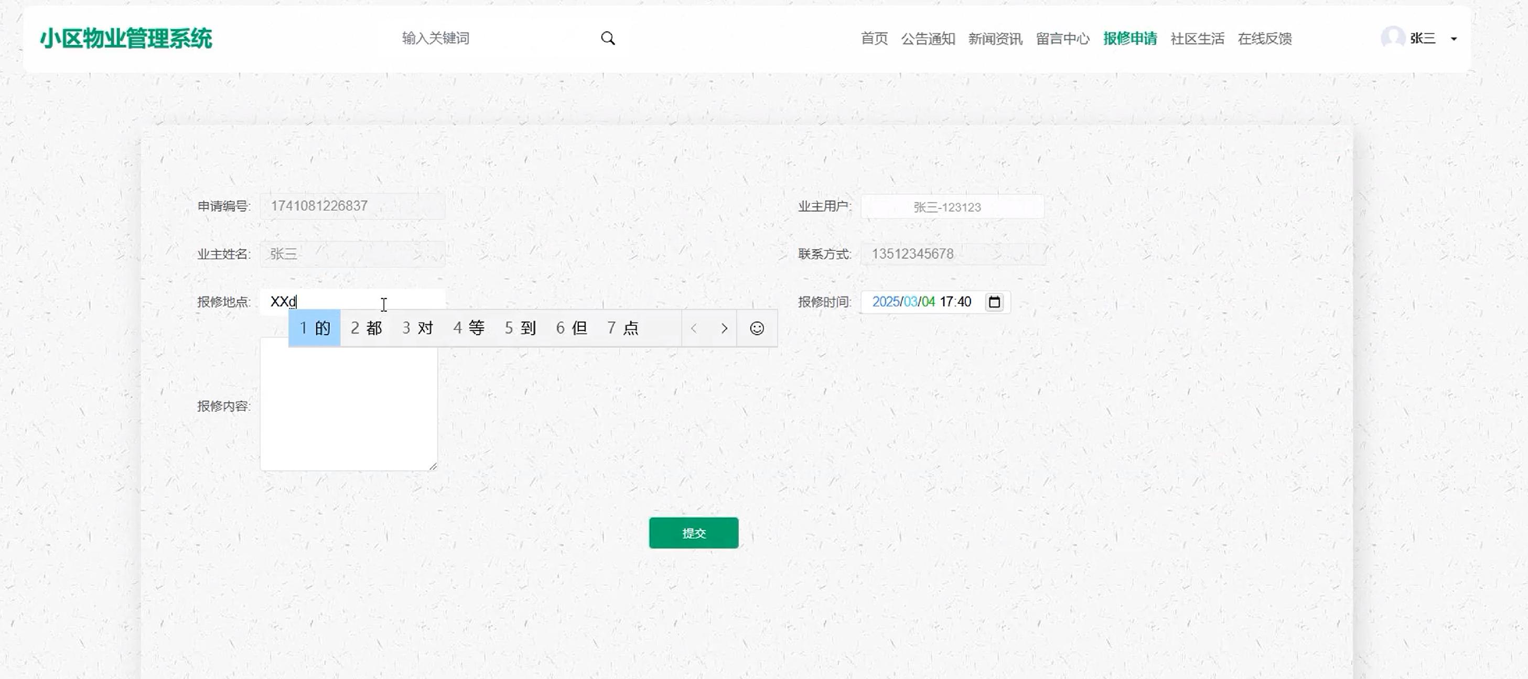The image size is (1528, 679).
Task: Switch to 社区生活 section
Action: click(x=1197, y=39)
